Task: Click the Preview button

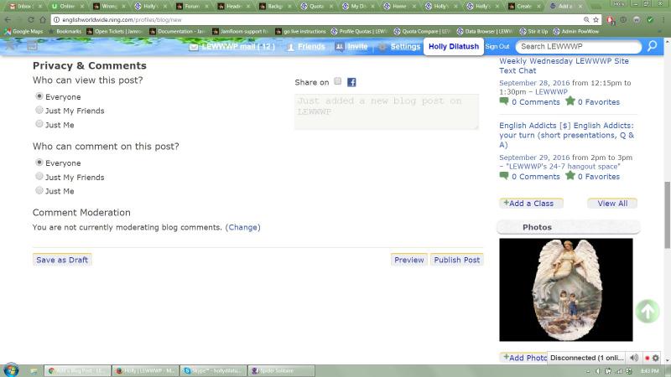Action: (409, 260)
